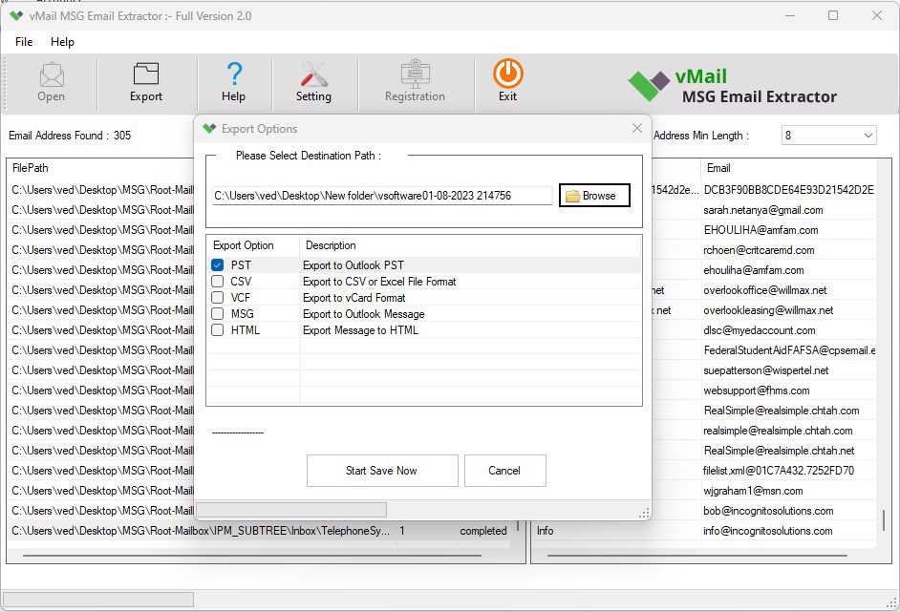Select email info@incognitosolutions.com
The width and height of the screenshot is (900, 612).
point(767,531)
